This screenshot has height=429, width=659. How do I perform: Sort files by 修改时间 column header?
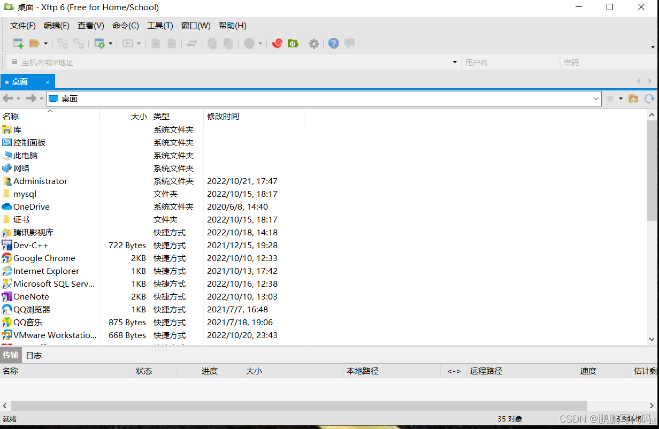[x=254, y=116]
